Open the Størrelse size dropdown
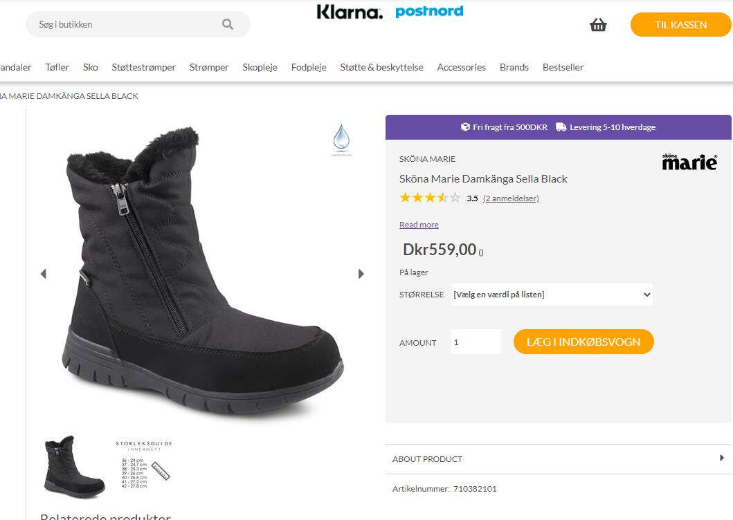Image resolution: width=733 pixels, height=520 pixels. pyautogui.click(x=552, y=295)
